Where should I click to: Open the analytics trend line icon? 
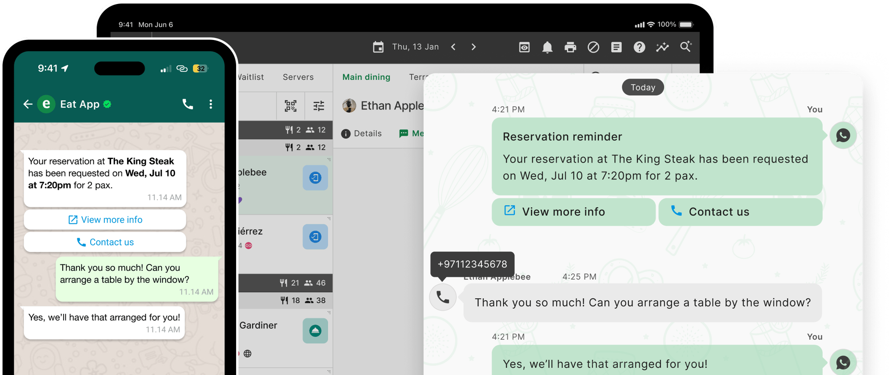[662, 47]
